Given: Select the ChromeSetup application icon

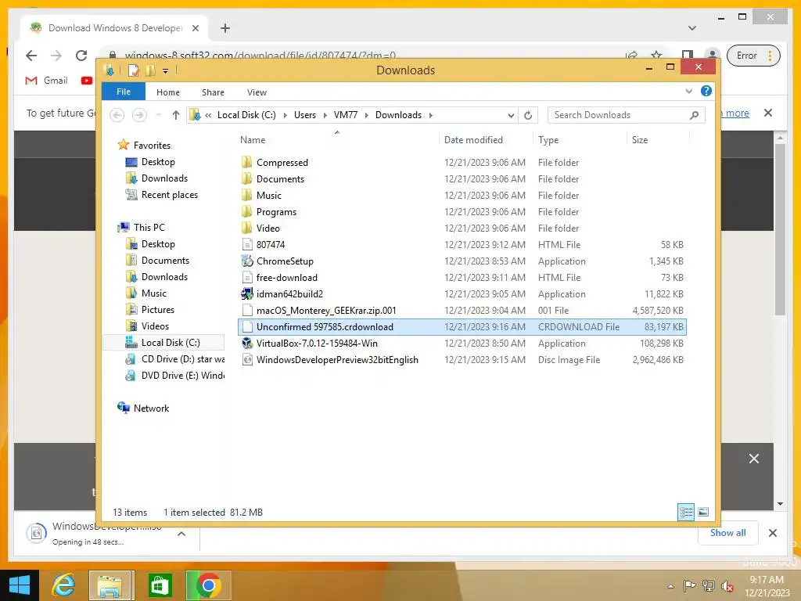Looking at the screenshot, I should [x=247, y=261].
